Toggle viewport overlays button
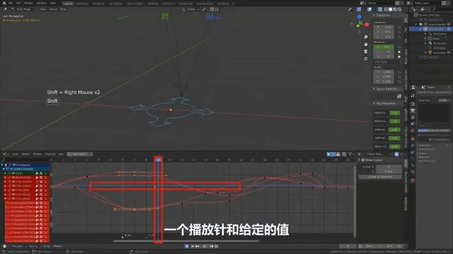The width and height of the screenshot is (453, 254). tap(369, 9)
